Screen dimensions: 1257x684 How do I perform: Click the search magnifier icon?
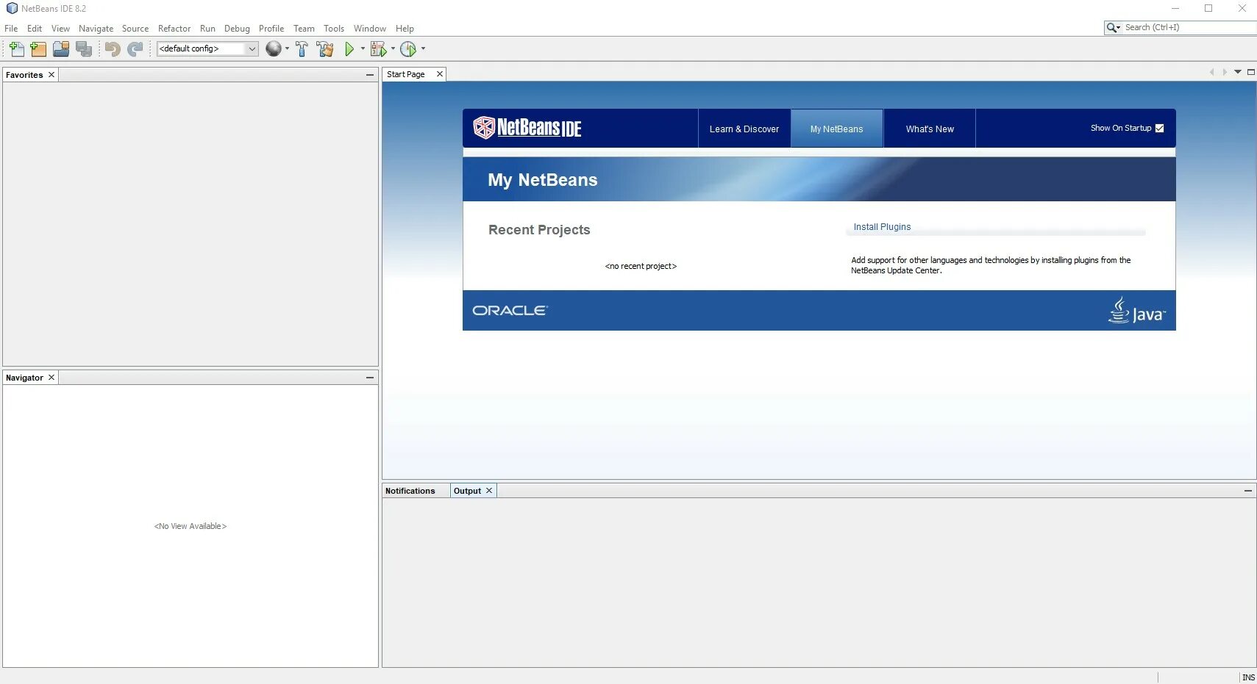1113,28
